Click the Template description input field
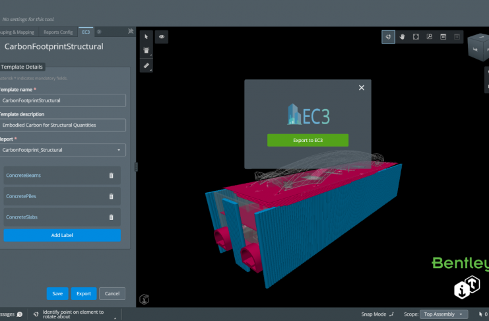This screenshot has width=489, height=321. 63,125
